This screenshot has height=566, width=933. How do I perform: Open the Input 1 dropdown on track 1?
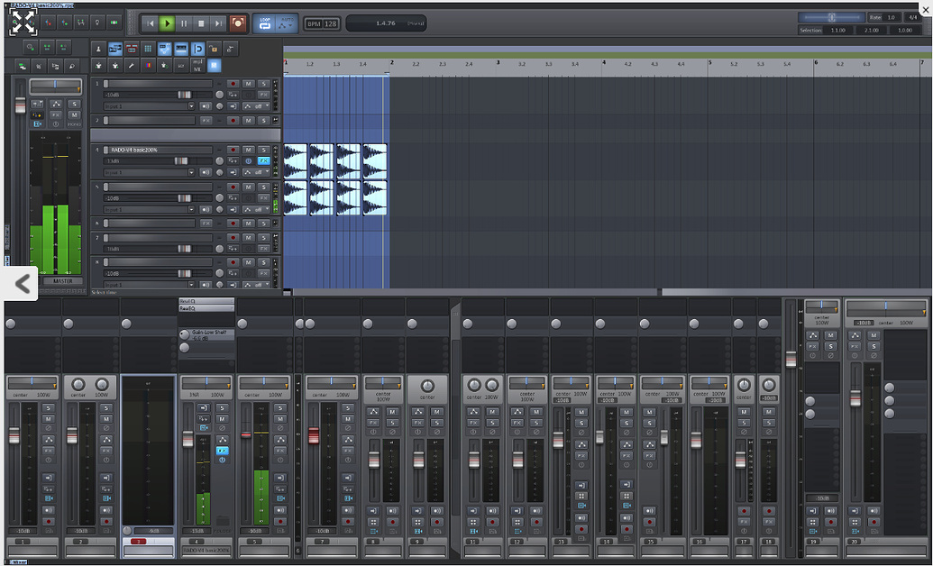click(x=150, y=106)
